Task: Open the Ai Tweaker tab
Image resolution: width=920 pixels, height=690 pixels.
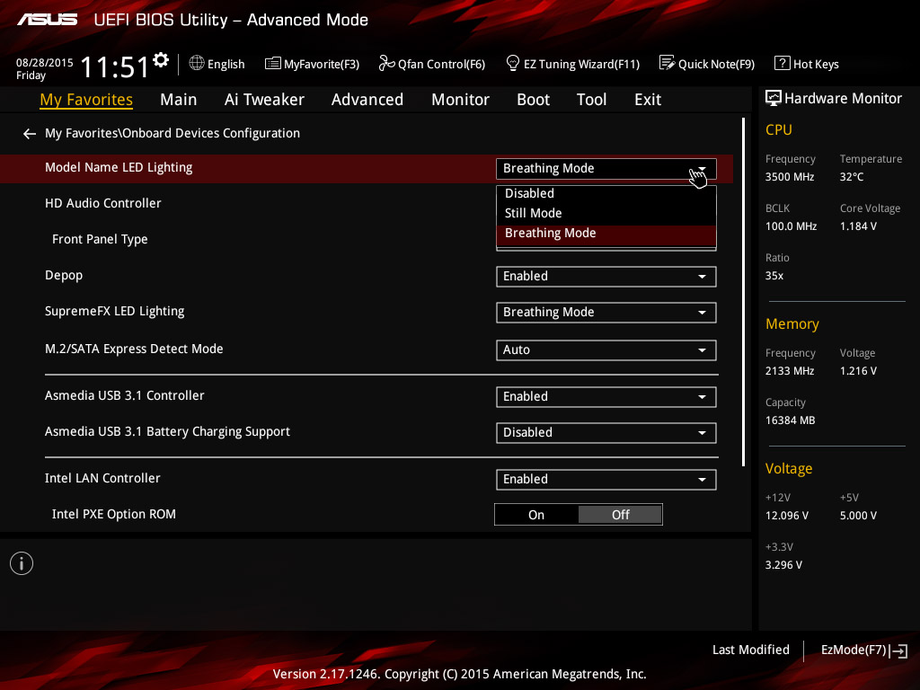Action: point(264,100)
